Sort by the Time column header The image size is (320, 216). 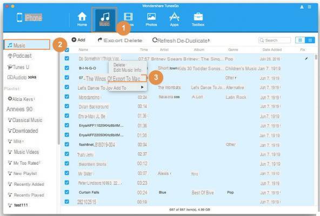coord(144,50)
